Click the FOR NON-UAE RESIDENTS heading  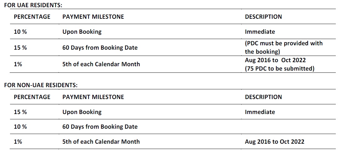(x=41, y=85)
